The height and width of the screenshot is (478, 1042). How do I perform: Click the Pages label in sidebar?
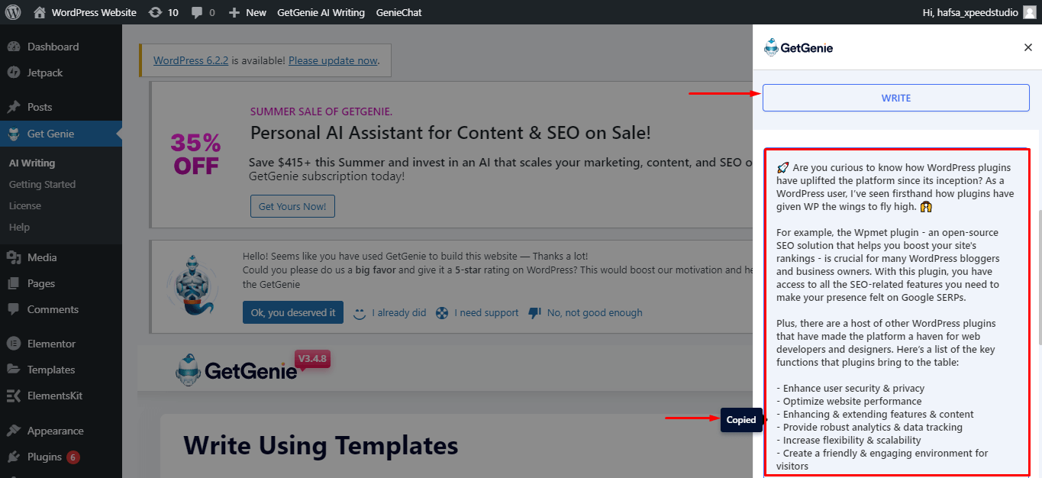click(41, 283)
